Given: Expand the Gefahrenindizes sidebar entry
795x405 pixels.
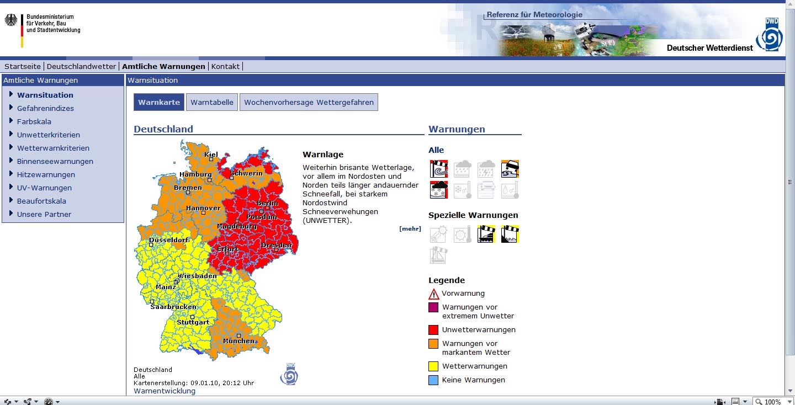Looking at the screenshot, I should [x=45, y=108].
